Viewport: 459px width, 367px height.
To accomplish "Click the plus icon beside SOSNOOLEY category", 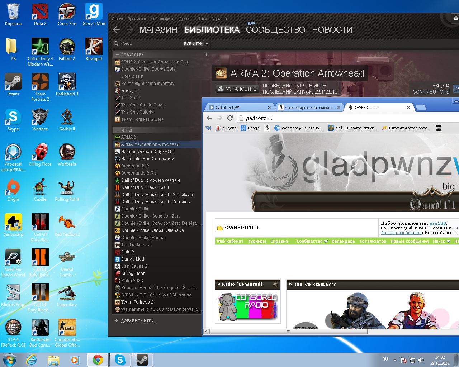I will 207,54.
